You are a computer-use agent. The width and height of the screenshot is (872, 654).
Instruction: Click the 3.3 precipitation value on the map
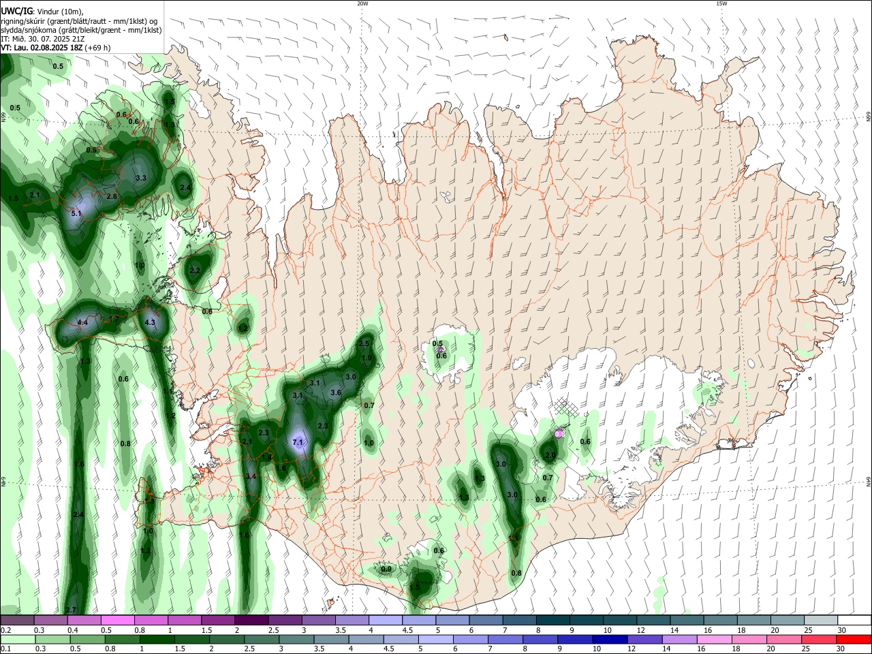tap(141, 178)
